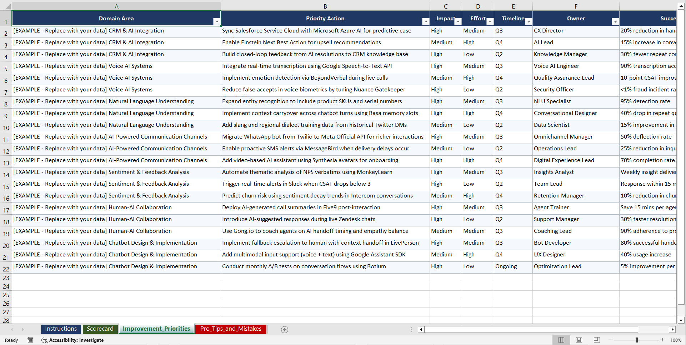Viewport: 686px width, 345px height.
Task: Open the Domain Area filter dropdown
Action: click(217, 21)
